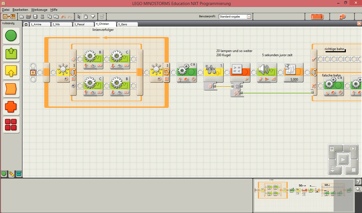Switch to the 5_Ganz program tab
362x213 pixels.
pyautogui.click(x=127, y=24)
